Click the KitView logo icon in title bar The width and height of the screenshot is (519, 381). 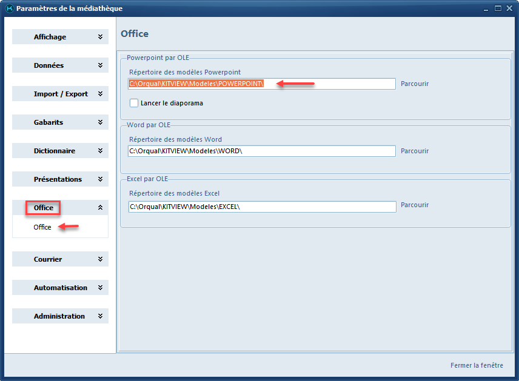(8, 8)
